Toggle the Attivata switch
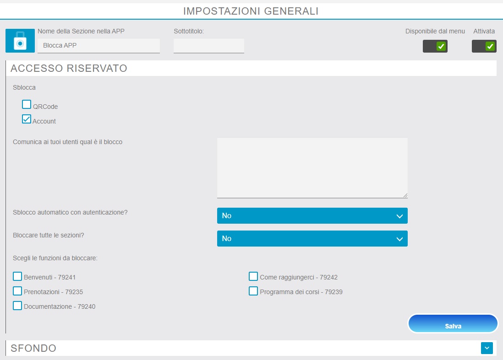Viewport: 503px width, 360px height. [x=484, y=46]
